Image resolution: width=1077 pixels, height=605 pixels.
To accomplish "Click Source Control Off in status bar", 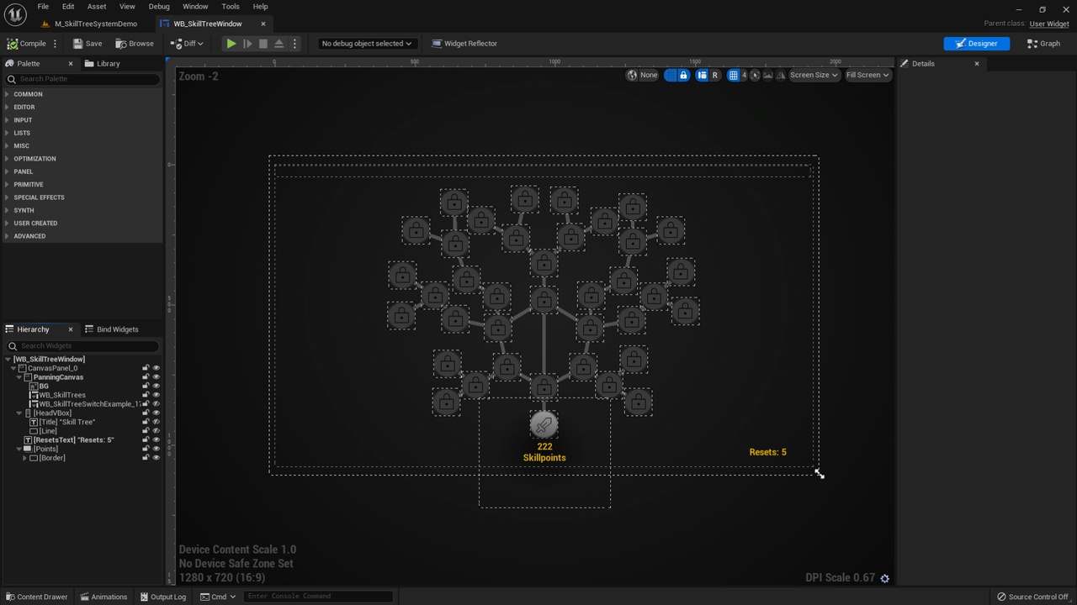I will point(1032,597).
